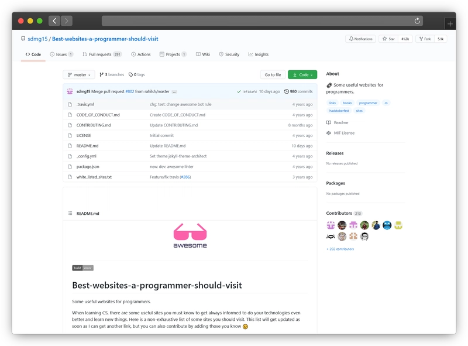
Task: Click the browser forward arrow button
Action: click(x=67, y=20)
